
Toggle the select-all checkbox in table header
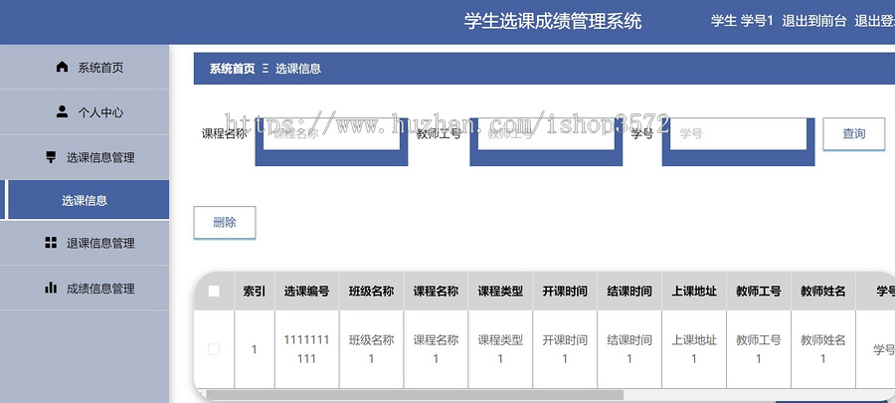(x=214, y=292)
